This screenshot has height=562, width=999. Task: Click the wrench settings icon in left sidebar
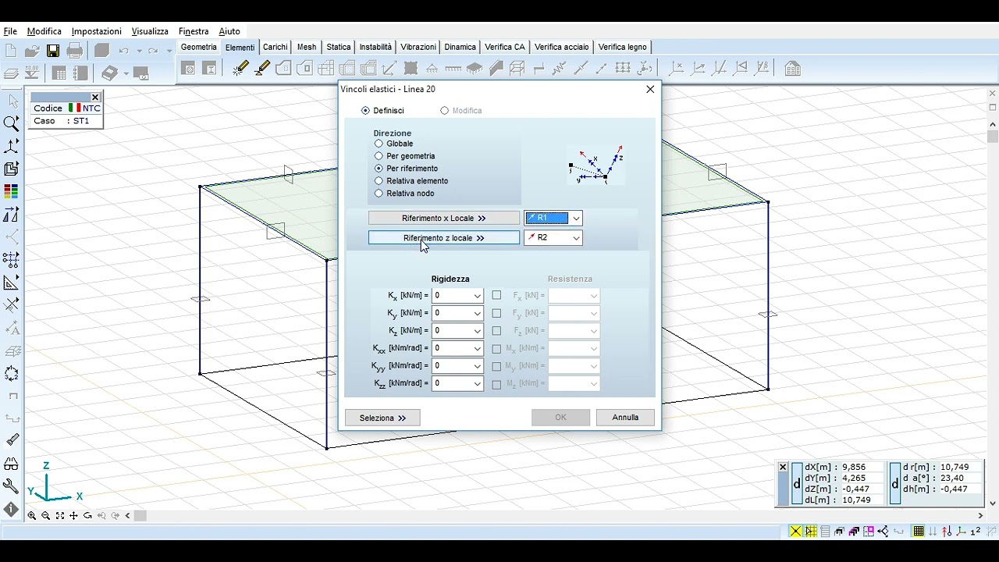tap(12, 486)
